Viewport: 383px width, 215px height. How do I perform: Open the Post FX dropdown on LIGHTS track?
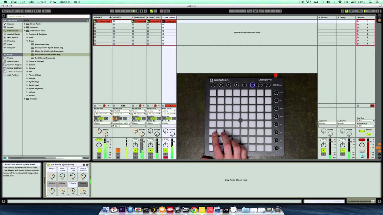(121, 114)
